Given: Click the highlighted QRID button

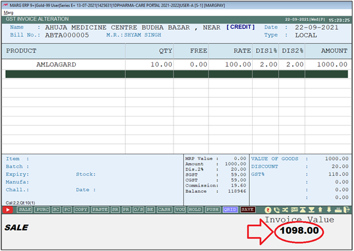Looking at the screenshot, I should (230, 210).
